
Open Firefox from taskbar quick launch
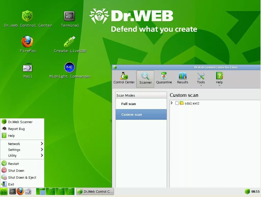coord(20,191)
